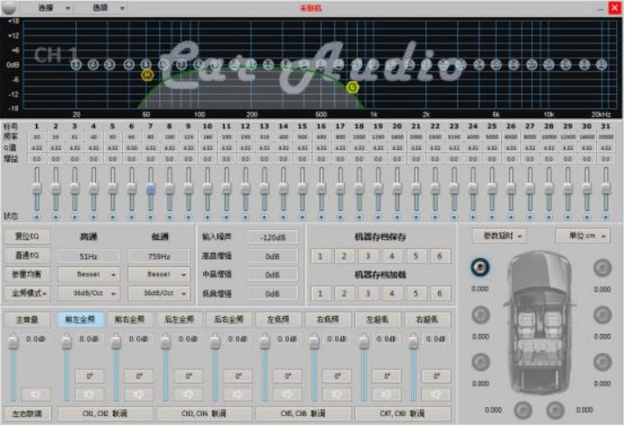Toggle the 0° phase button for 右超低
Viewport: 625px width, 426px height.
436,375
